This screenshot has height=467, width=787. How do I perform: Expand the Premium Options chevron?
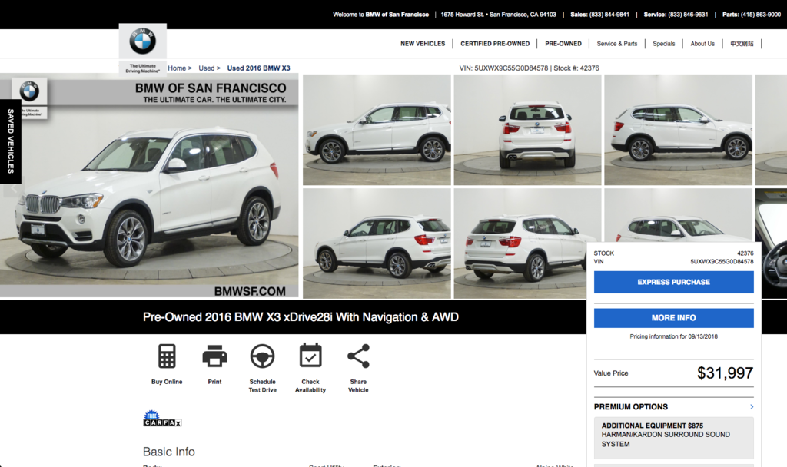[752, 407]
